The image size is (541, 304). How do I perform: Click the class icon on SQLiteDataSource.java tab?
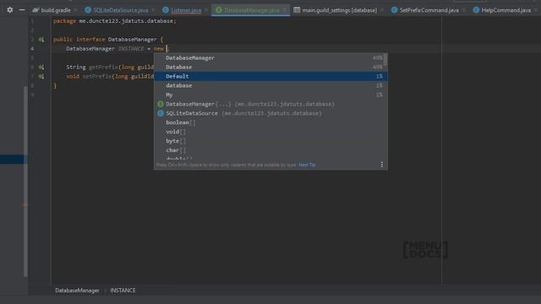point(88,10)
